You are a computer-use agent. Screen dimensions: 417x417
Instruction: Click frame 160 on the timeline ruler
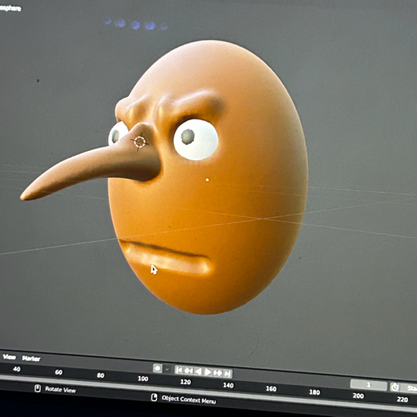pyautogui.click(x=271, y=389)
